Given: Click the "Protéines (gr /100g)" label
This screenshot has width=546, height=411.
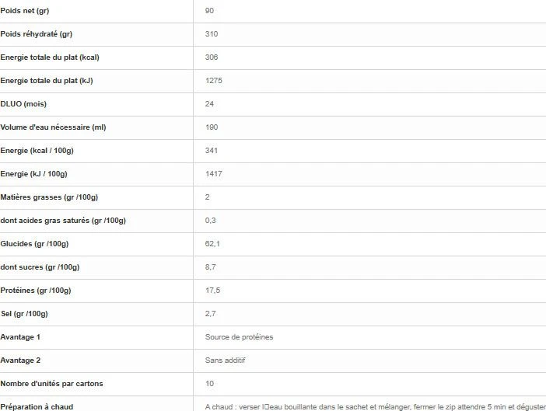Looking at the screenshot, I should pyautogui.click(x=36, y=291).
